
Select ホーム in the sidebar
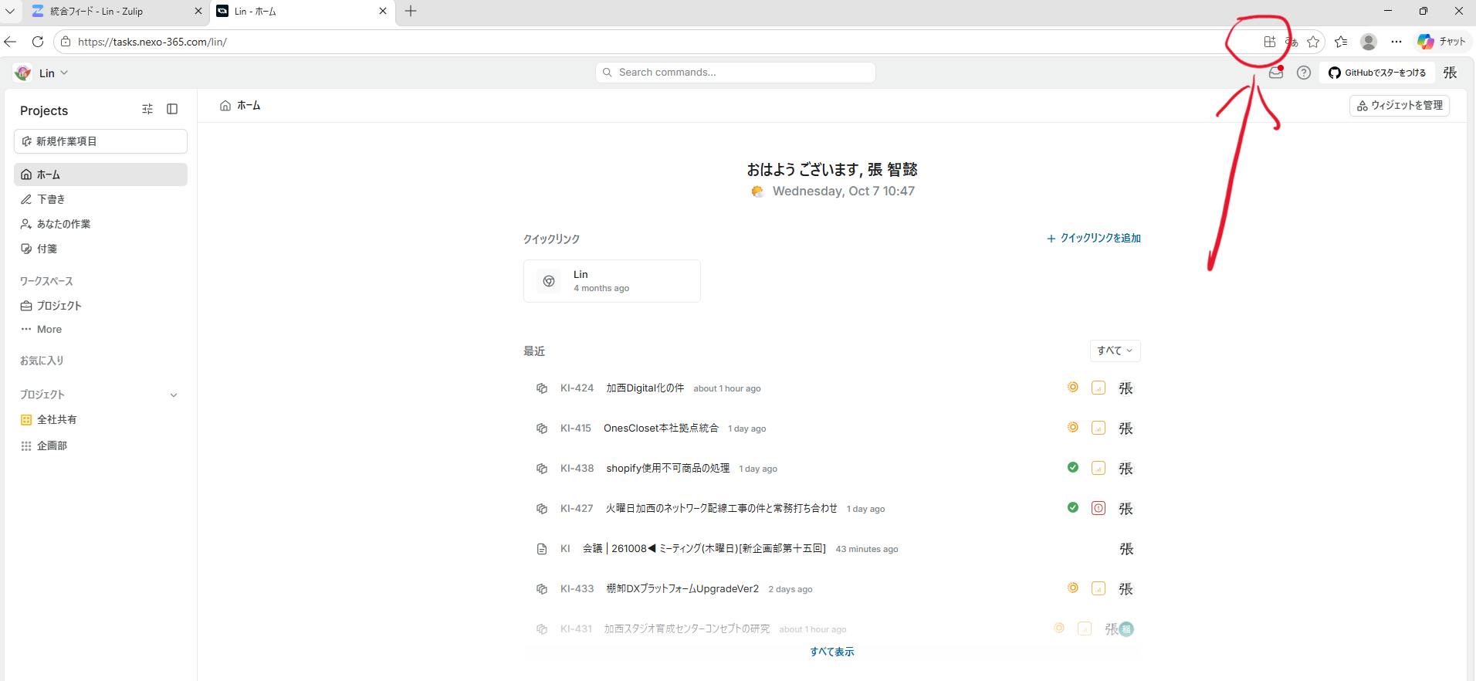pyautogui.click(x=100, y=174)
